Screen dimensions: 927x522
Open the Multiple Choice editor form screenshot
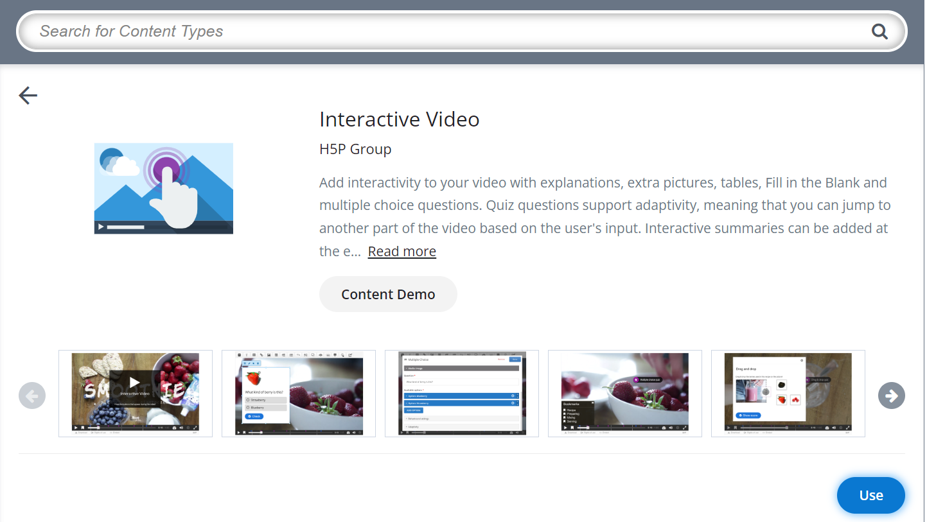462,394
